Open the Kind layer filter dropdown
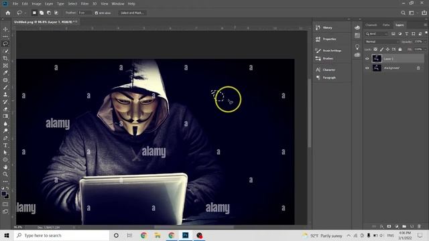429x241 pixels. pyautogui.click(x=377, y=34)
